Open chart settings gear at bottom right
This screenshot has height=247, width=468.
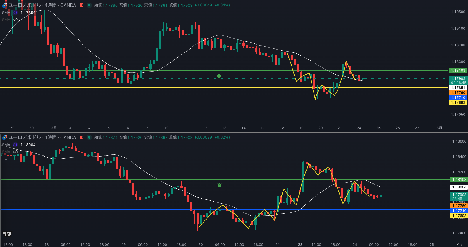pos(460,244)
